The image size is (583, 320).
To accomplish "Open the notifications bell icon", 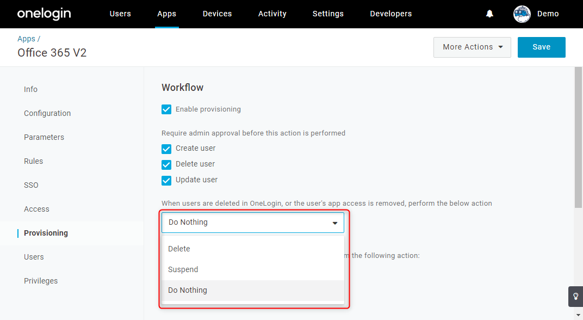I will (x=489, y=14).
